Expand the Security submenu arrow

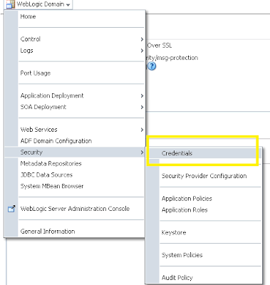tap(142, 152)
